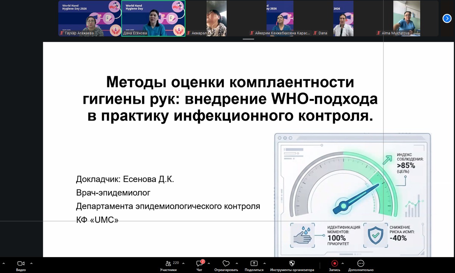The image size is (455, 273).
Task: Select Гаухар Агажаева's video thumbnail
Action: pos(90,18)
